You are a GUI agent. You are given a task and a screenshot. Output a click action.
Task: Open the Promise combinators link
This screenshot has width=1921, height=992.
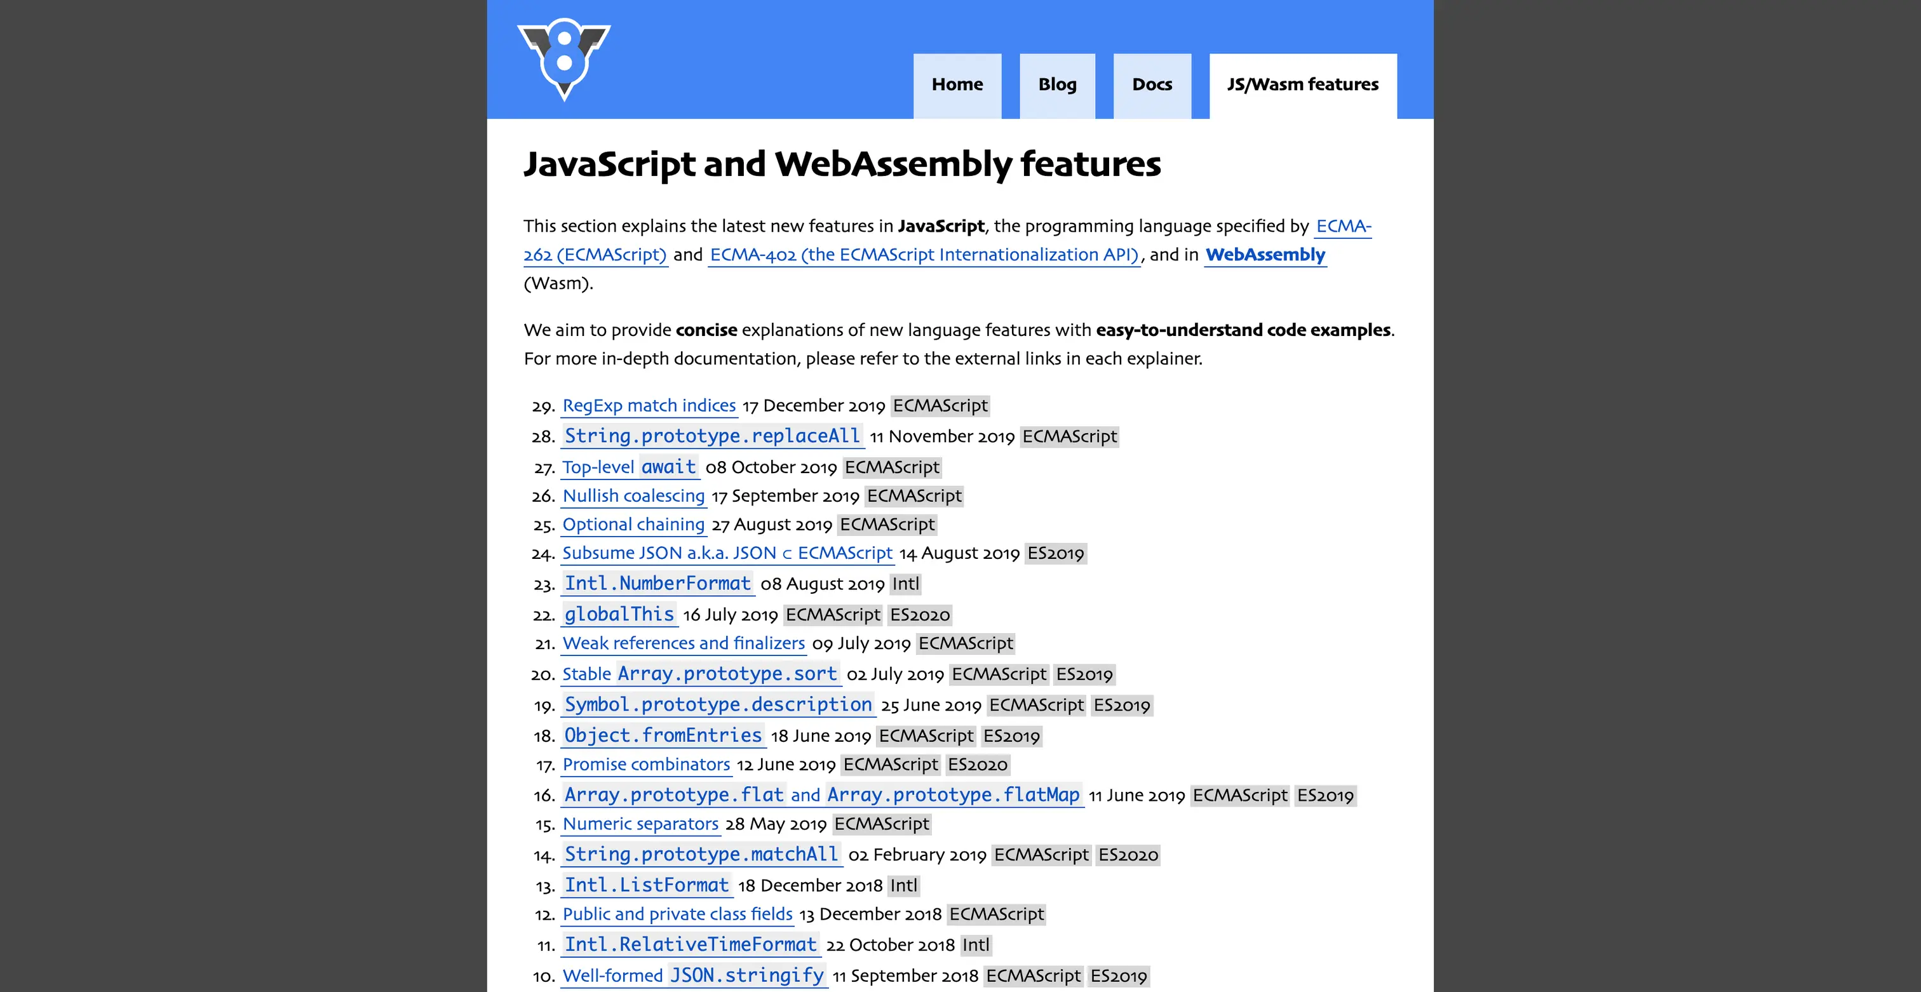pyautogui.click(x=646, y=765)
